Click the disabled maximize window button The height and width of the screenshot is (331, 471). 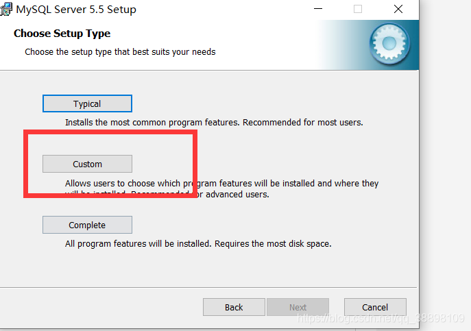coord(358,9)
